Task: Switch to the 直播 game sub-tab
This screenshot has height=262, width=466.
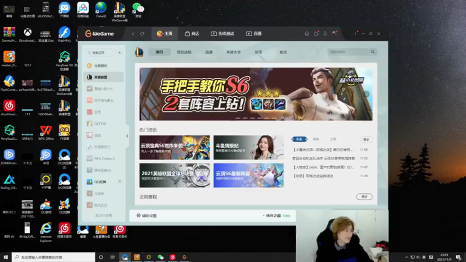Action: (x=209, y=52)
